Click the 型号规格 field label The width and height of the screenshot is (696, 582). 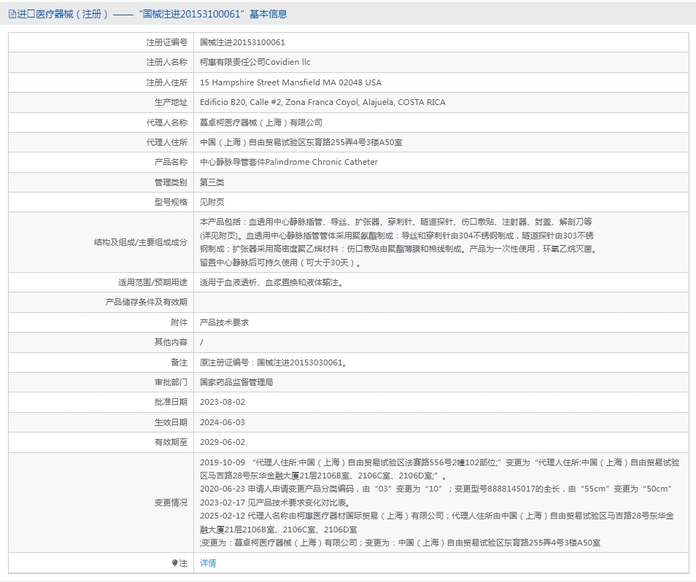171,202
